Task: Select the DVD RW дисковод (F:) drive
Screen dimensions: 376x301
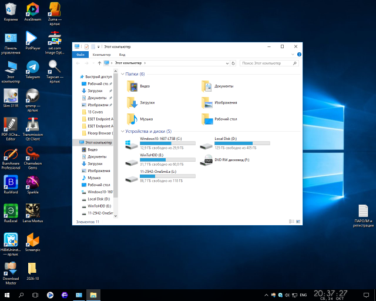Action: (224, 160)
